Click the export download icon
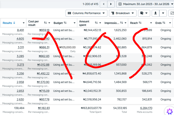 pos(156,13)
